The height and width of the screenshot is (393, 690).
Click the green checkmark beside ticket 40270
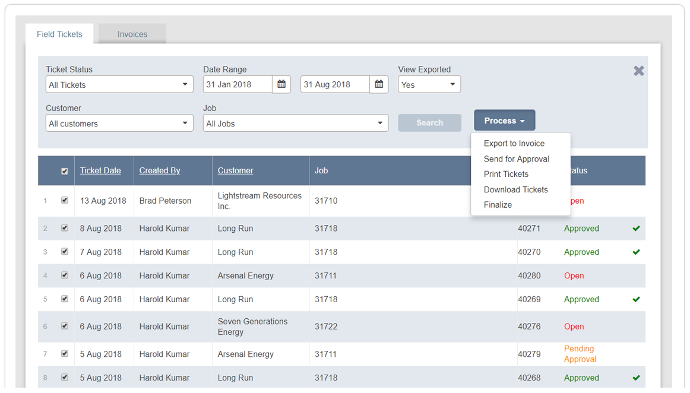(636, 252)
